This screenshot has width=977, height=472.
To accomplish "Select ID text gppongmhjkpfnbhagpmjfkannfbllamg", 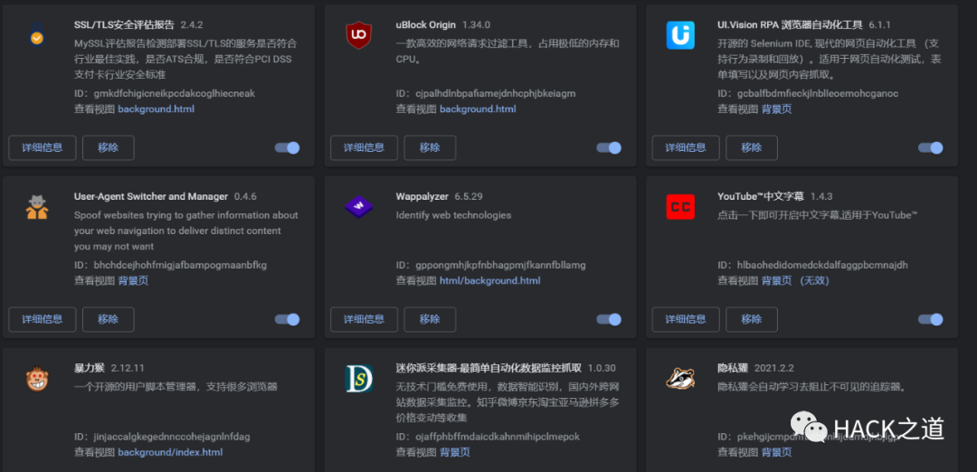I will click(x=500, y=265).
